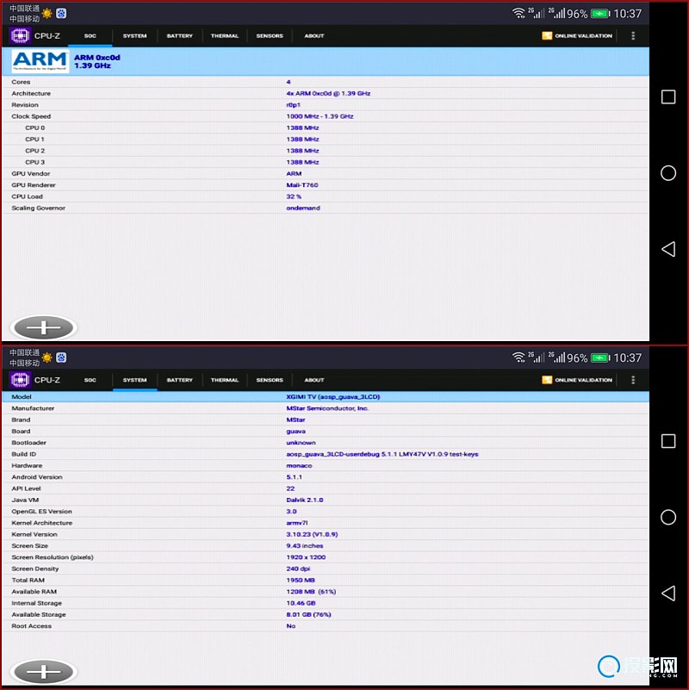The width and height of the screenshot is (689, 690).
Task: Switch to THERMAL tab in the SOC-view screenshot
Action: (225, 35)
